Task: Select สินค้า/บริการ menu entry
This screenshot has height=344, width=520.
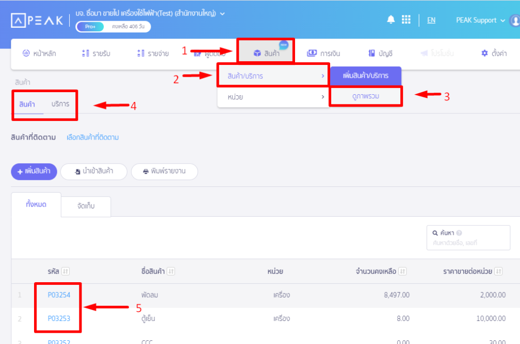Action: pos(272,76)
